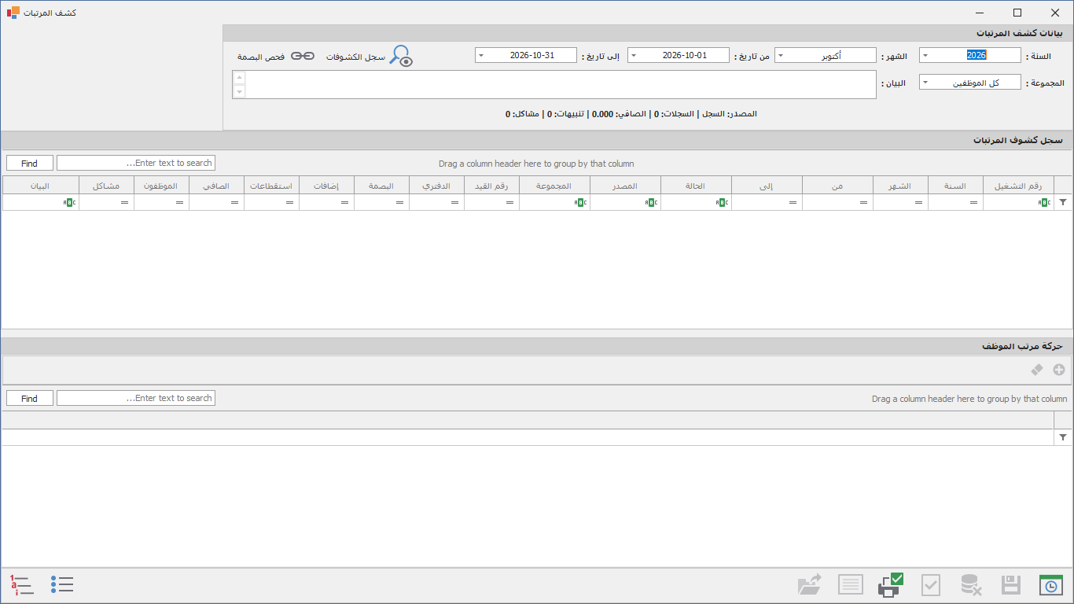Click the printer with green check icon
1074x604 pixels.
coord(891,584)
